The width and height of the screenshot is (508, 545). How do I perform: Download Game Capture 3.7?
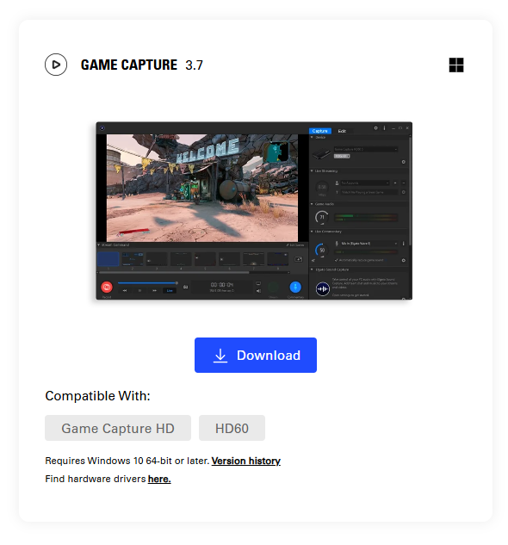pos(256,355)
